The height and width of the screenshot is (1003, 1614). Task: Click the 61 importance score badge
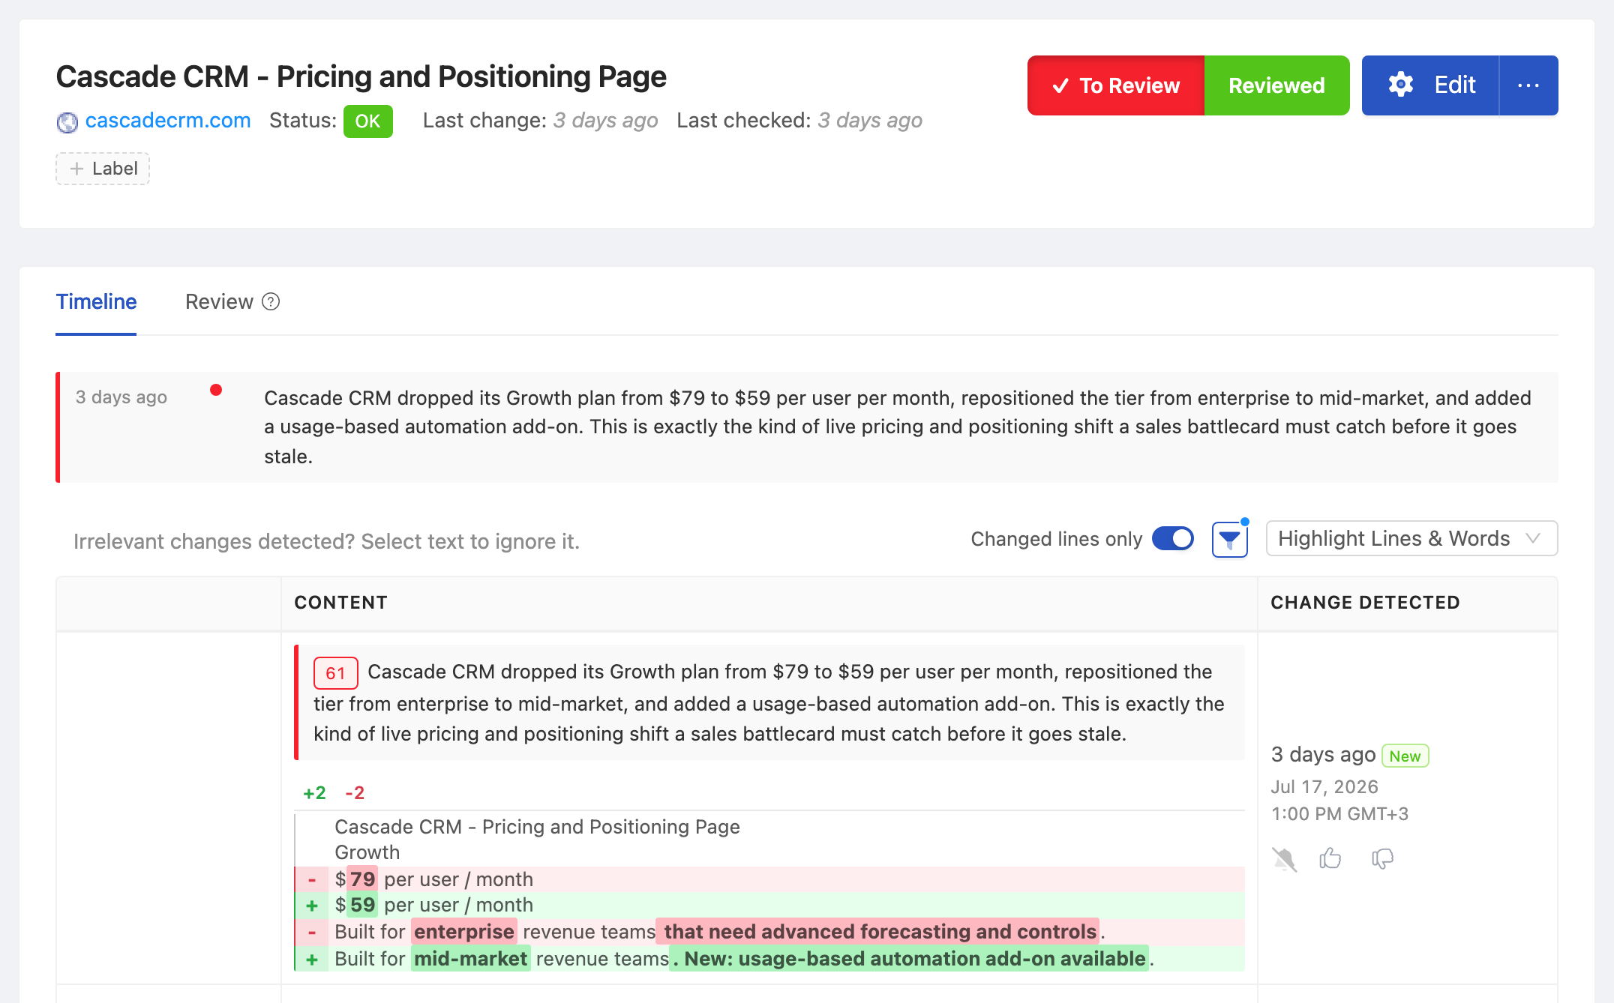[335, 673]
